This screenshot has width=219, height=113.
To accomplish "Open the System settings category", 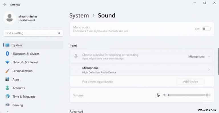I will (33, 45).
